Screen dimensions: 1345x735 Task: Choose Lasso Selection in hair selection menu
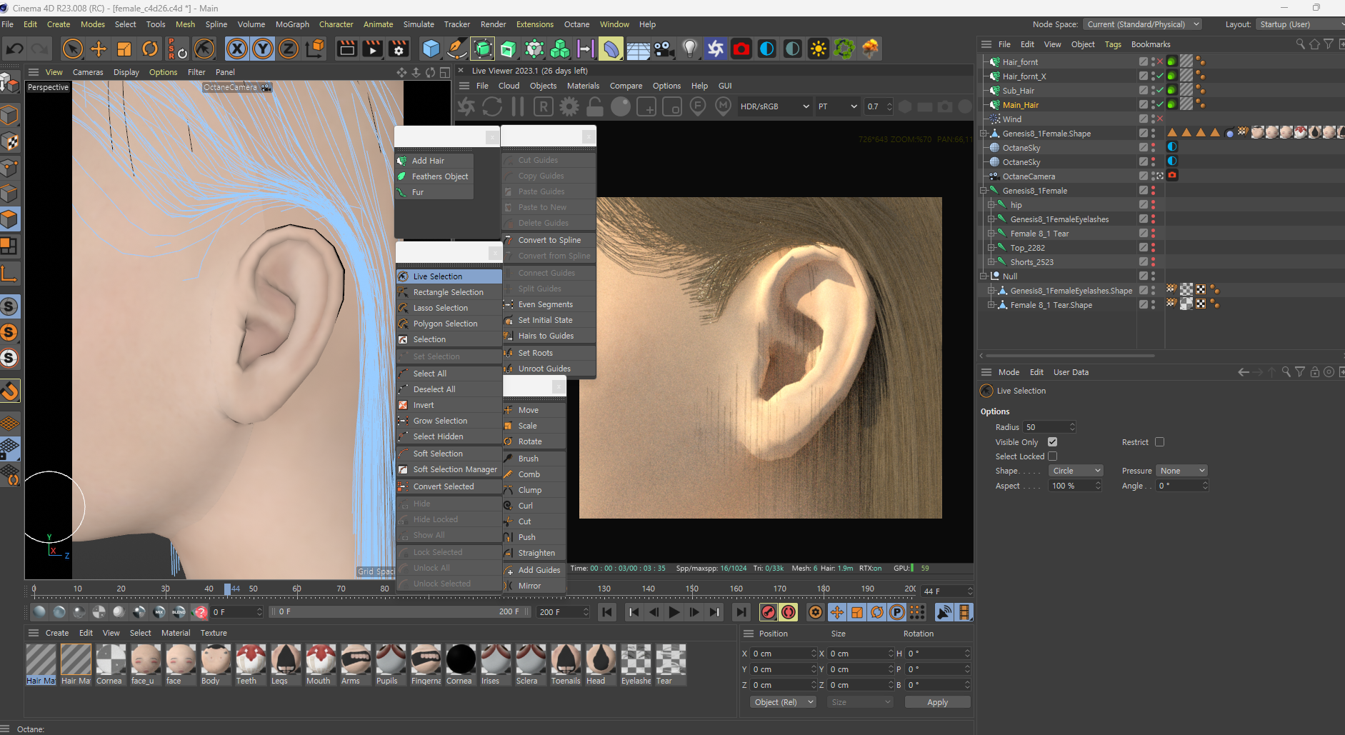coord(449,308)
